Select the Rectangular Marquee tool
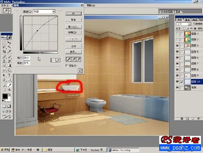This screenshot has width=203, height=153. (x=4, y=43)
